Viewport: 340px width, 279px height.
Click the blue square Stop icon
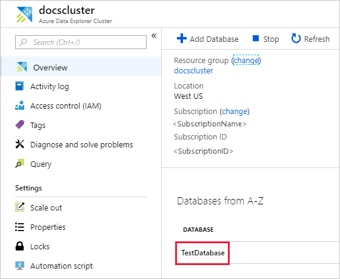256,38
